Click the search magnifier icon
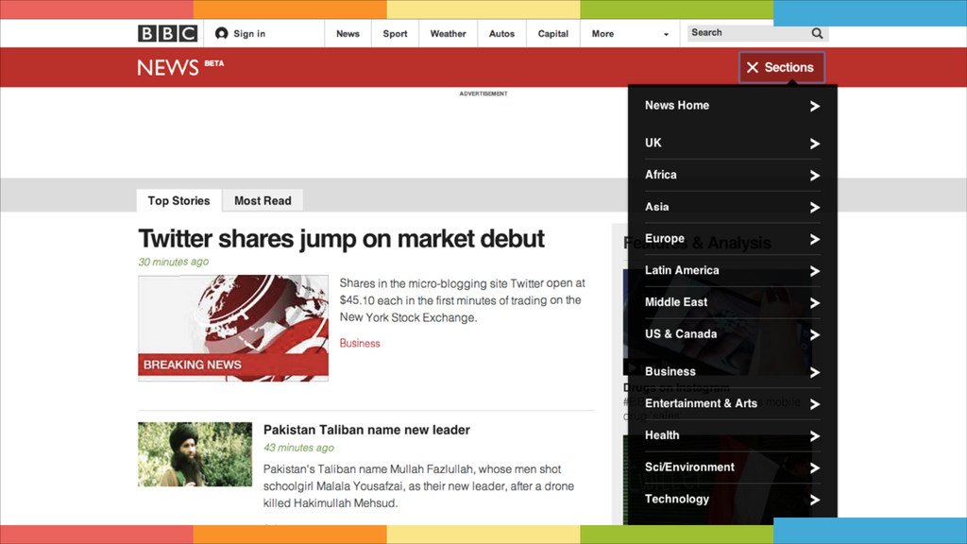The height and width of the screenshot is (544, 967). pos(817,33)
